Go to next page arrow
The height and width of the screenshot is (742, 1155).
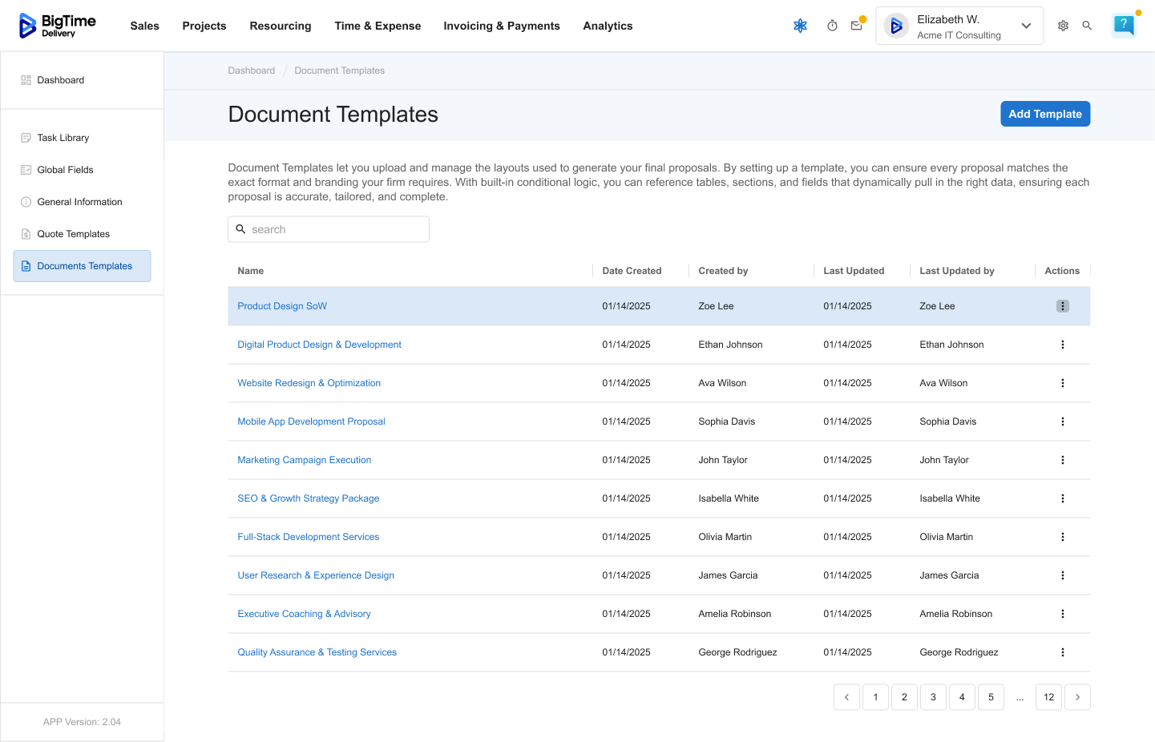click(1077, 697)
